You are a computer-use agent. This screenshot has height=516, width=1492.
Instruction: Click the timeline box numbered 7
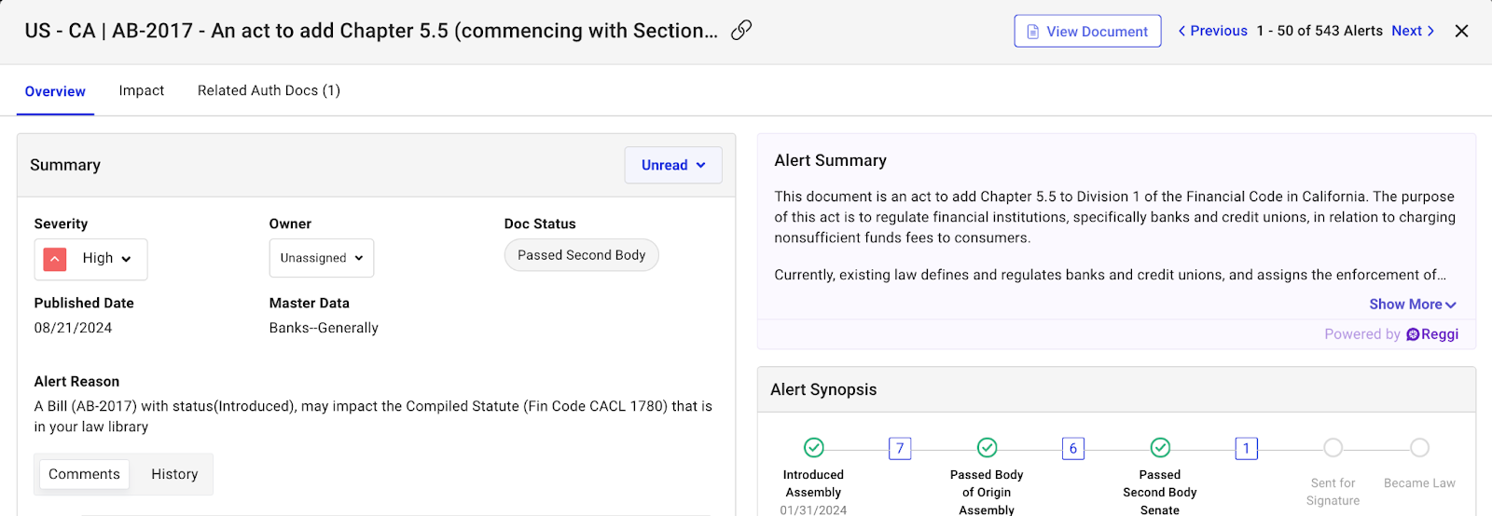point(900,449)
